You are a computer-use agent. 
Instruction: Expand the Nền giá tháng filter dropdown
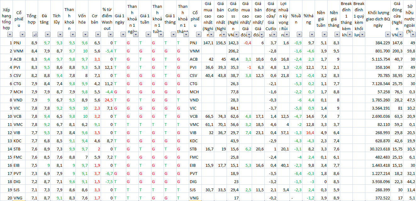tap(337, 35)
